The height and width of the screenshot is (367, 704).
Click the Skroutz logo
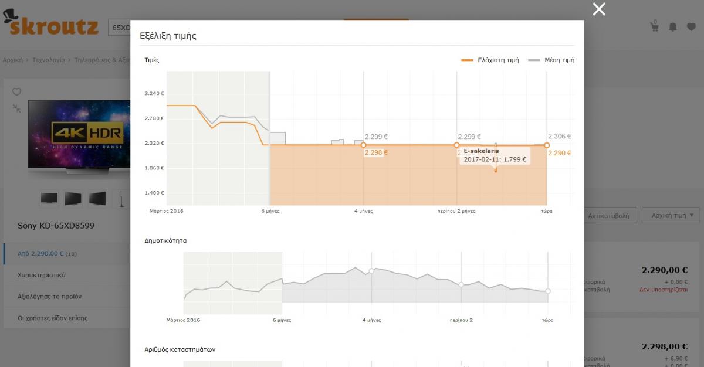click(x=50, y=22)
